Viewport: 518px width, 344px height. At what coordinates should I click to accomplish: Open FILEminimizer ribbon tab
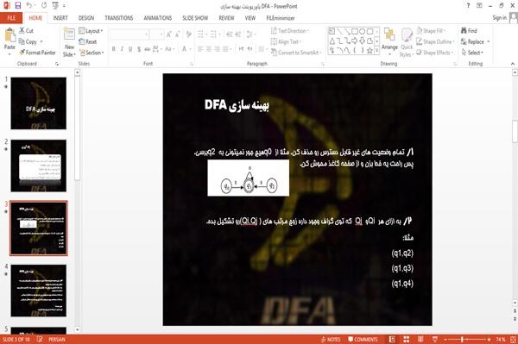pos(281,18)
